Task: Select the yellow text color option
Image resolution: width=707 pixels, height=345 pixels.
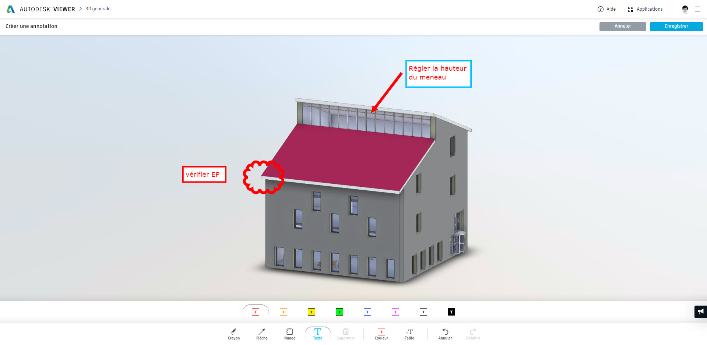Action: tap(312, 311)
